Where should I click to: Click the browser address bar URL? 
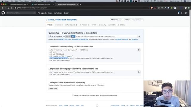(32, 8)
